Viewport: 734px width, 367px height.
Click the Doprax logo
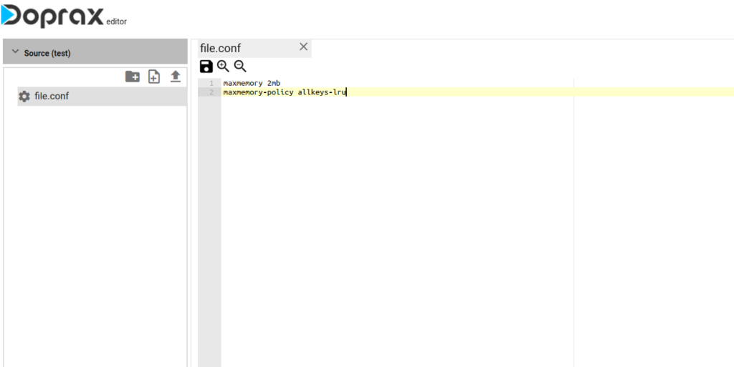pos(52,15)
